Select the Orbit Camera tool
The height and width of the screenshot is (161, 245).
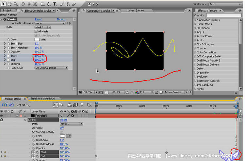[x=29, y=4]
